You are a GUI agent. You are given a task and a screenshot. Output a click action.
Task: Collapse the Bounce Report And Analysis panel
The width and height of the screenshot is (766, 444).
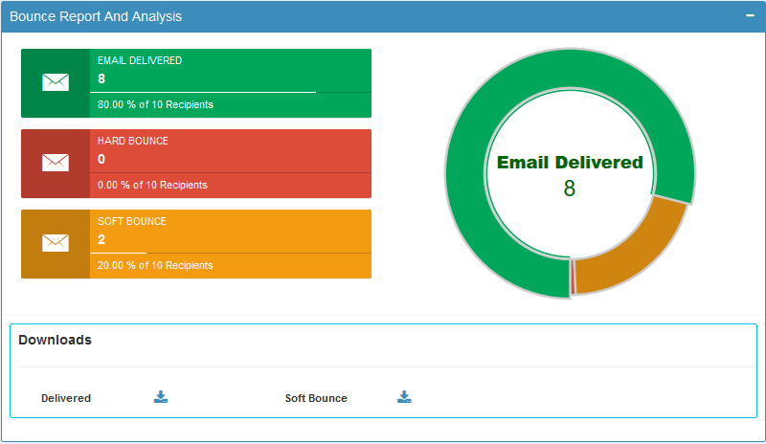[750, 16]
